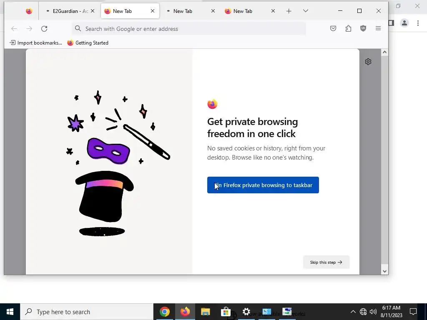Screen dimensions: 427x320
Task: Open the uBlock Origin shield icon
Action: click(x=363, y=29)
